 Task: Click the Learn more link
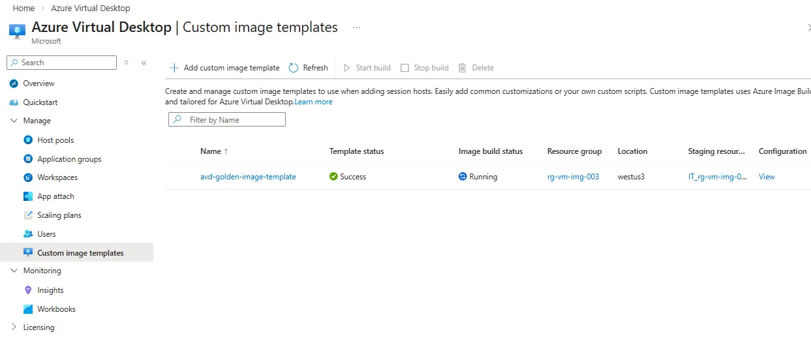coord(314,102)
